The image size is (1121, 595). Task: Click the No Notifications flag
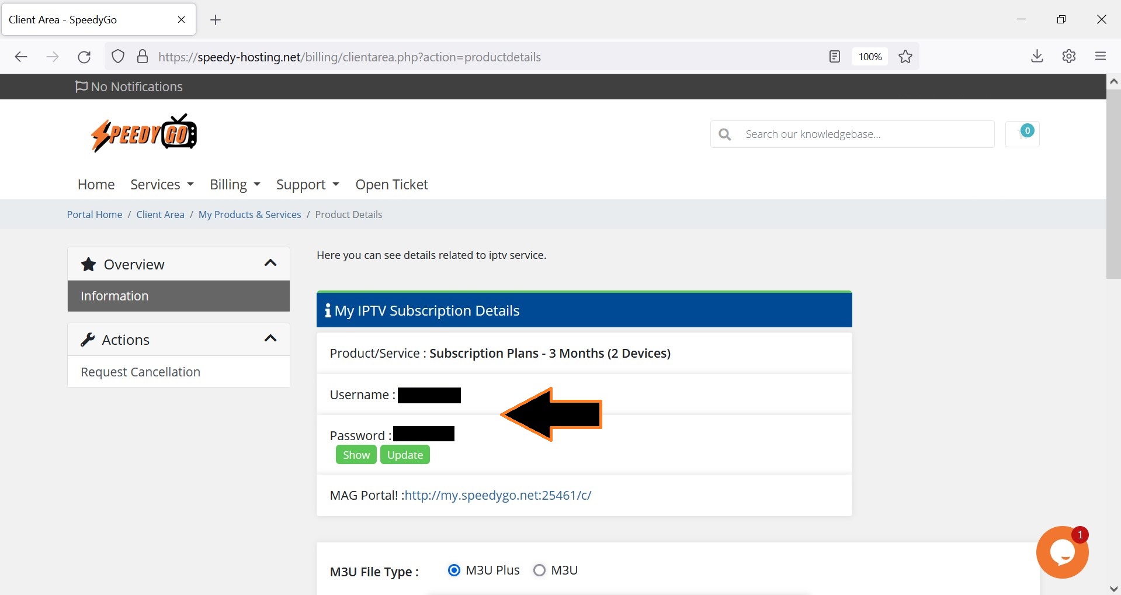point(81,87)
